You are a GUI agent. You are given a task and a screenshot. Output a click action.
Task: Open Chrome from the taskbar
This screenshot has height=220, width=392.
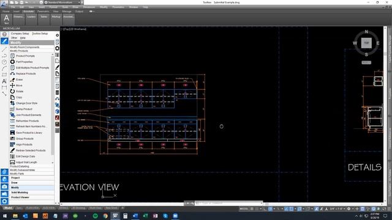click(x=105, y=216)
